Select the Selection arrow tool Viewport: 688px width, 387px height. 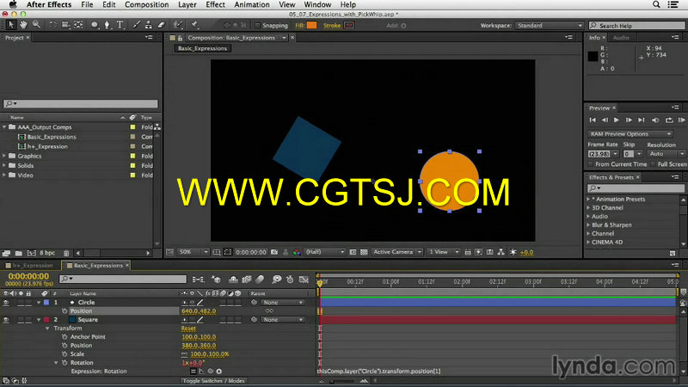click(11, 25)
